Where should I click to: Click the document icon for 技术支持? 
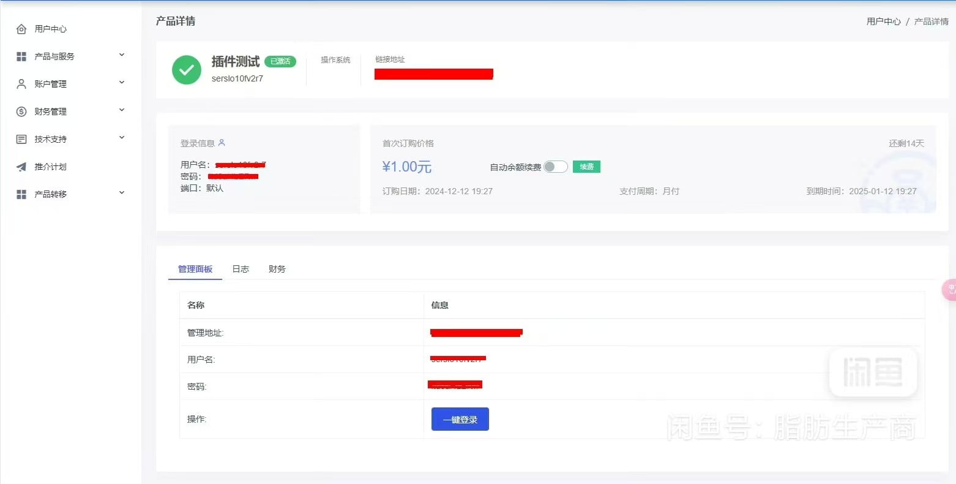tap(21, 139)
